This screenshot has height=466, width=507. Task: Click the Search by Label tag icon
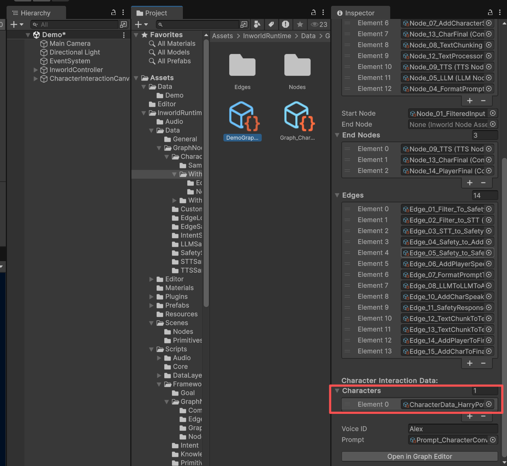(271, 24)
